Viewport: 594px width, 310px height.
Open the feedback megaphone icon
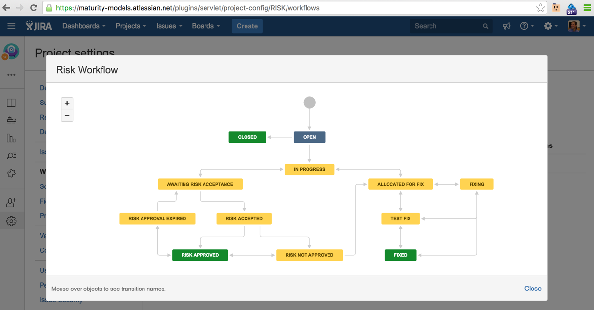pyautogui.click(x=506, y=26)
